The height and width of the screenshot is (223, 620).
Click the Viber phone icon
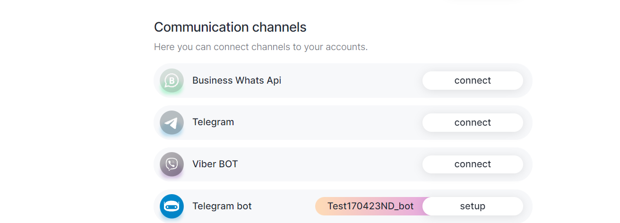[x=172, y=164]
